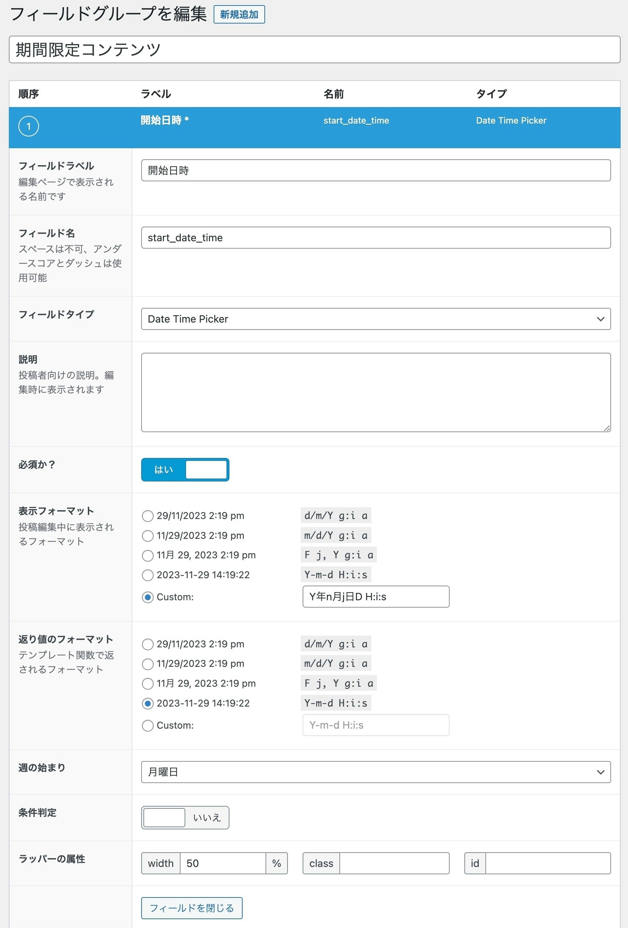Screen dimensions: 628x928
Task: Open the 週の始まり dropdown showing 月曜日
Action: point(376,772)
